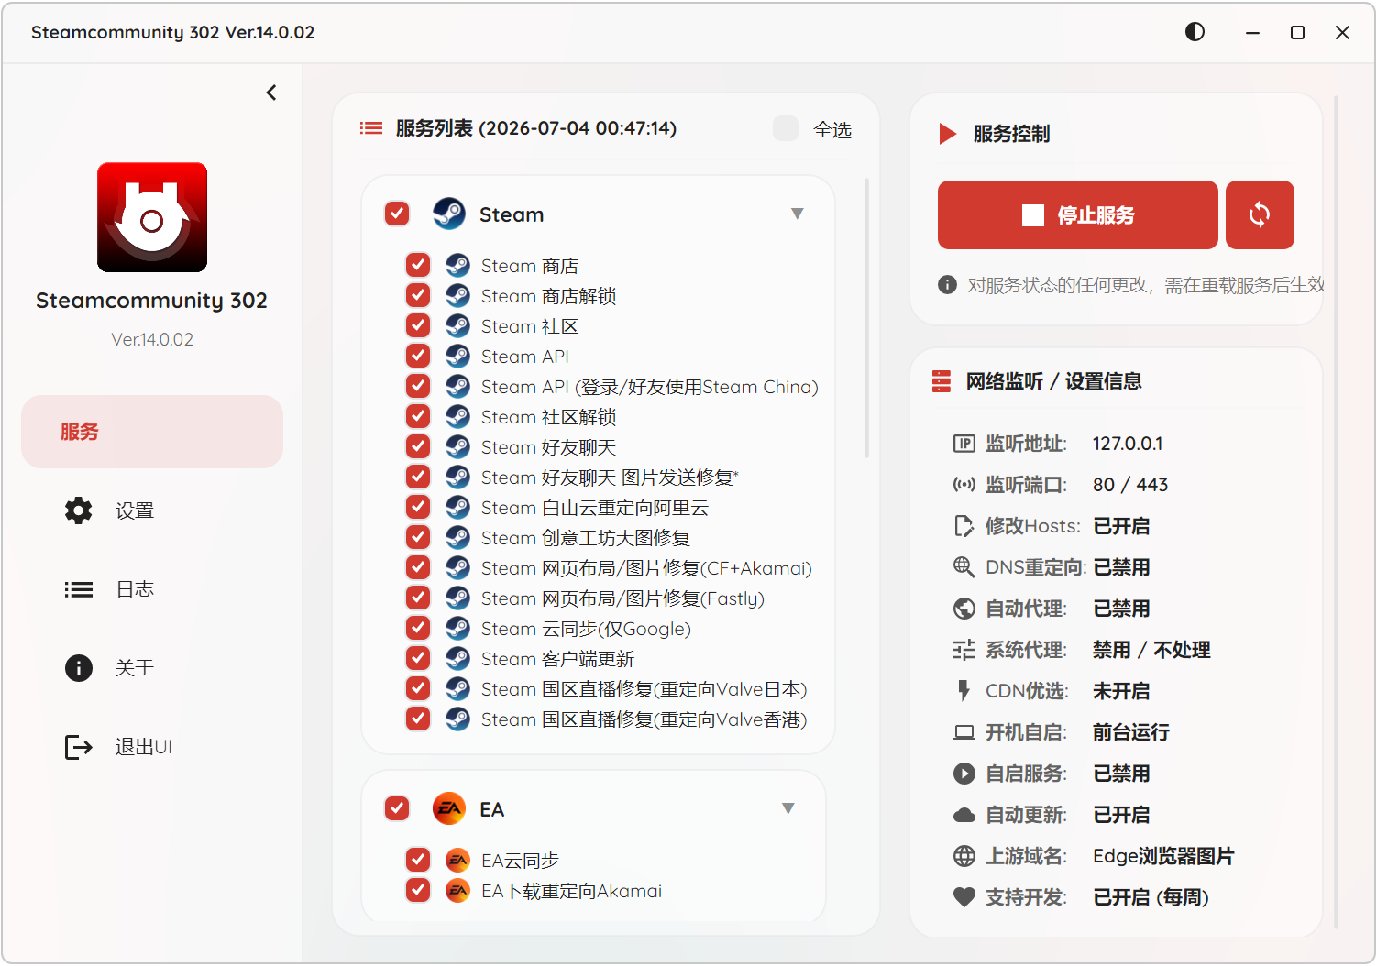
Task: Uncheck Steam 商店 checkbox
Action: click(418, 265)
